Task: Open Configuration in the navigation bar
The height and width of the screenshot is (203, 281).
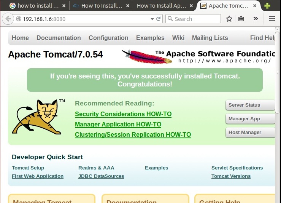Action: pos(108,38)
